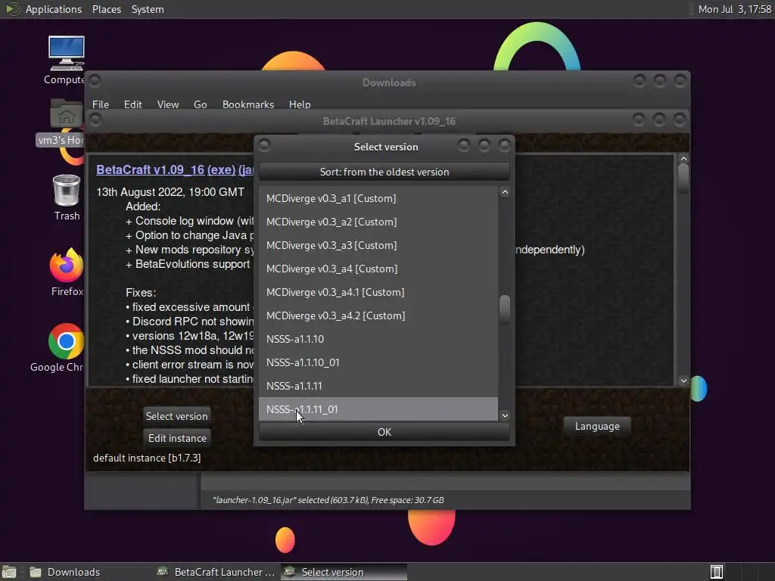Viewport: 775px width, 581px height.
Task: Click Select version dialog window menu button
Action: point(264,145)
